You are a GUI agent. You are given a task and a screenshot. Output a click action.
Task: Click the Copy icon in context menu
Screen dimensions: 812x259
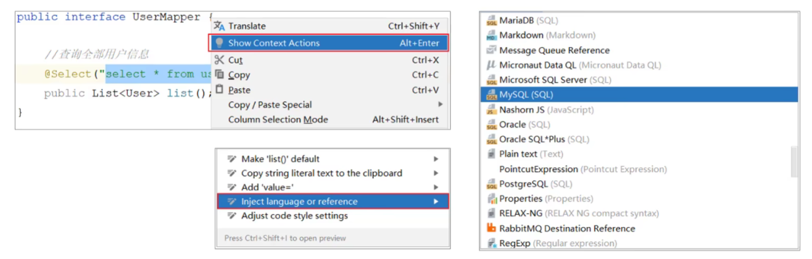pyautogui.click(x=219, y=75)
